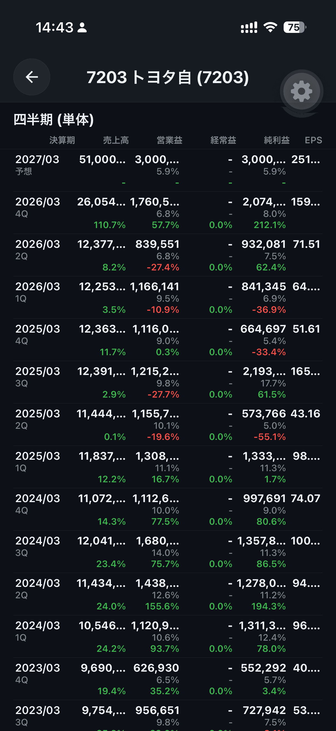
Task: Tap the person icon beside the clock
Action: coord(82,28)
